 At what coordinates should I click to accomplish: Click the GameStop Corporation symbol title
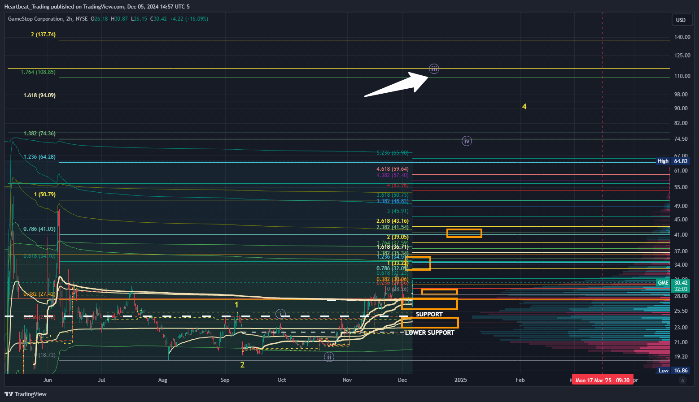36,19
